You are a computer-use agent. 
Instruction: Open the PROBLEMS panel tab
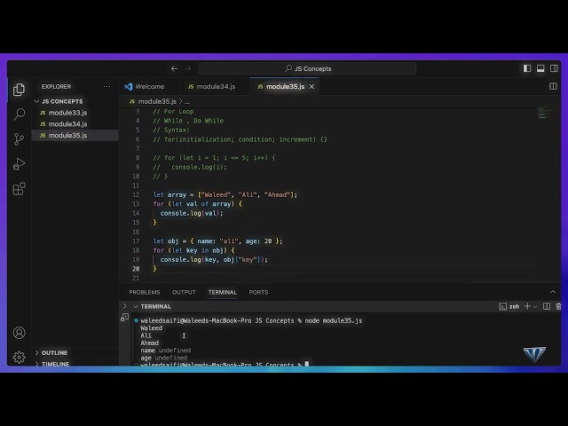pyautogui.click(x=144, y=292)
